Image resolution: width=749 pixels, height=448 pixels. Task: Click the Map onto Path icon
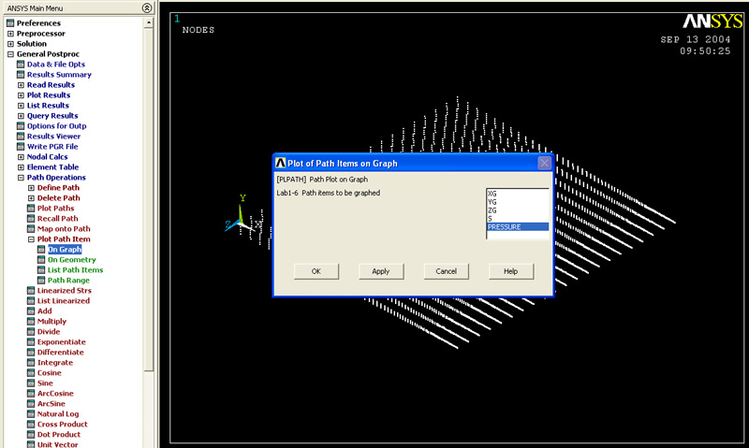click(x=31, y=229)
